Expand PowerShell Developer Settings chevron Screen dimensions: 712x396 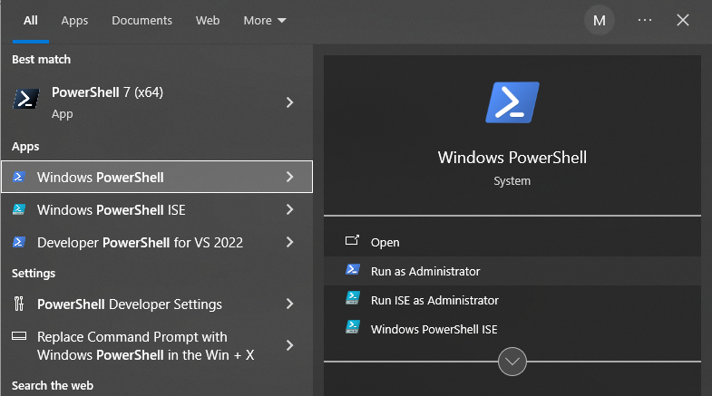coord(289,304)
